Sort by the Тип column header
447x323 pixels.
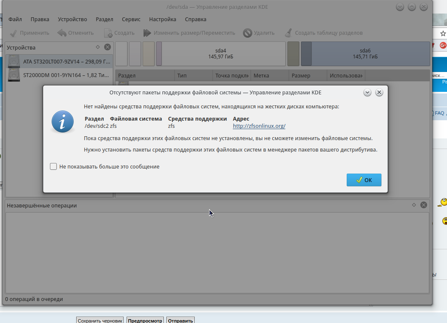[193, 75]
